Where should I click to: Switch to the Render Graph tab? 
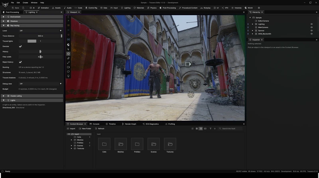(x=129, y=124)
